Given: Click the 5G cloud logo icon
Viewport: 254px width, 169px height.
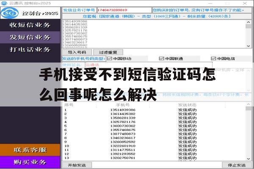Looking at the screenshot, I should (x=9, y=13).
